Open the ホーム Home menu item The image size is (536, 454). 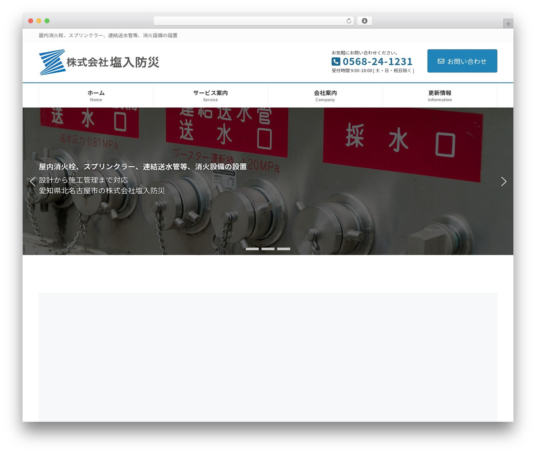[x=96, y=95]
